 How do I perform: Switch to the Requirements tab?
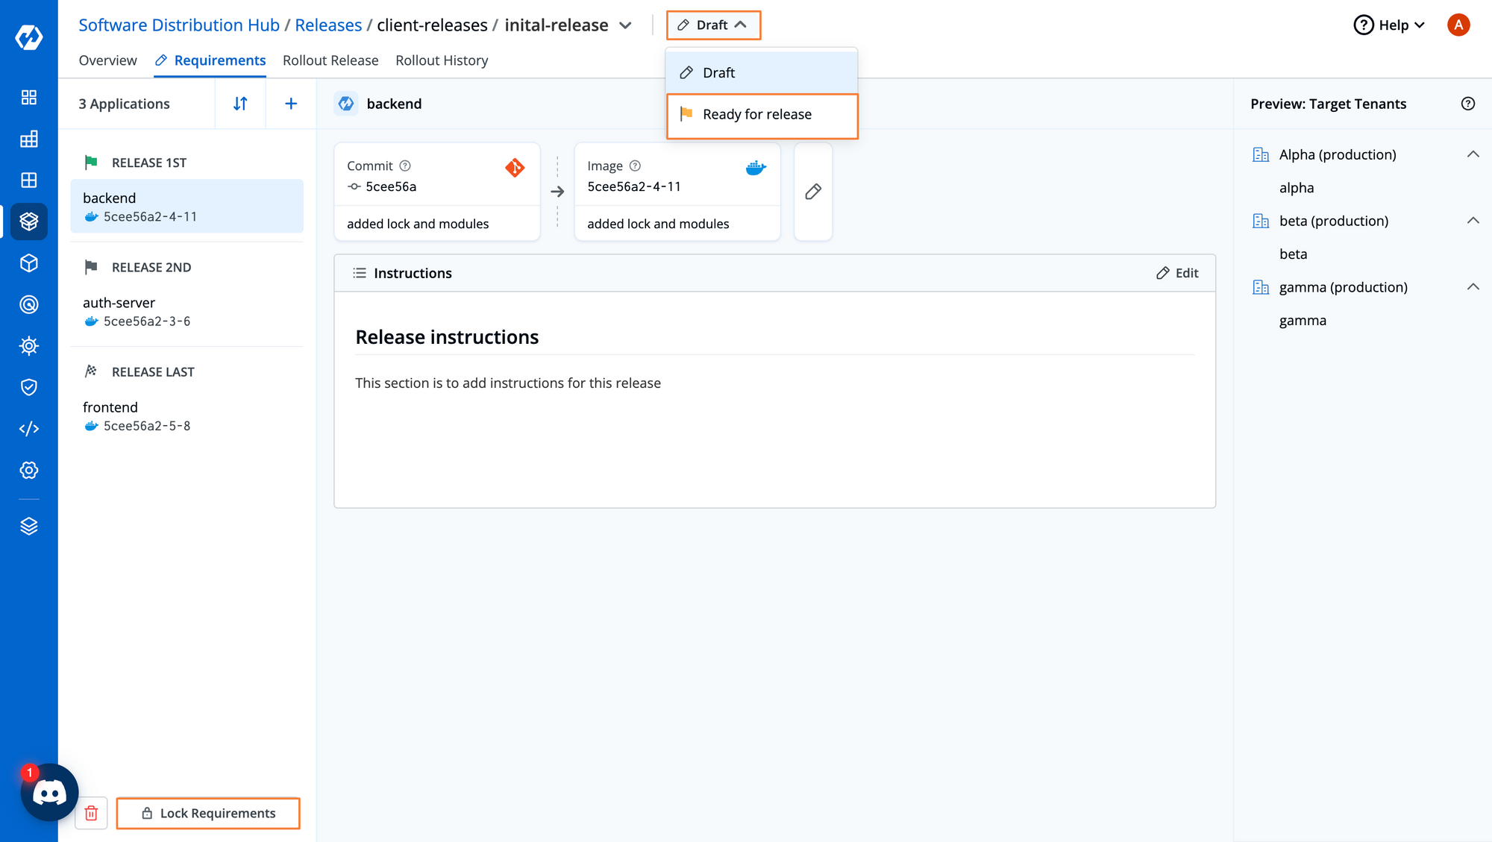point(219,60)
